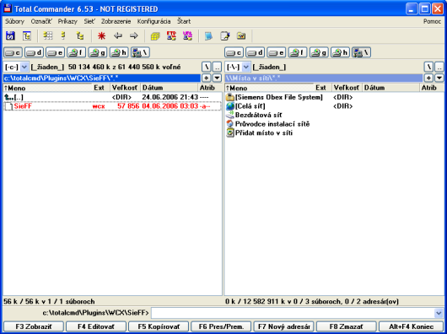
Task: Click the red asterisk invert selection icon
Action: click(101, 36)
